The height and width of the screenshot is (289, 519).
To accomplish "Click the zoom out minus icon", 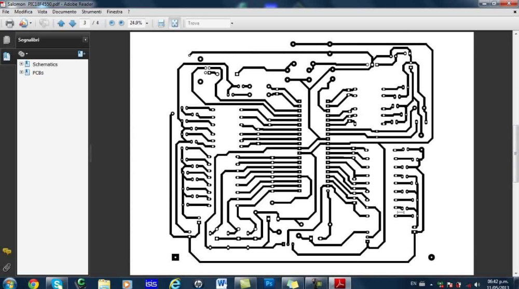I will pyautogui.click(x=112, y=23).
